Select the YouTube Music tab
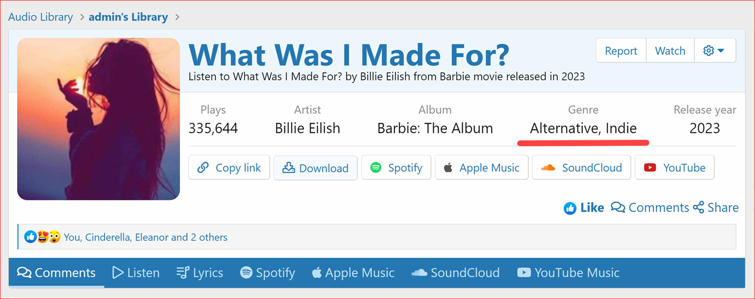Screen dimensions: 755x299 (568, 272)
